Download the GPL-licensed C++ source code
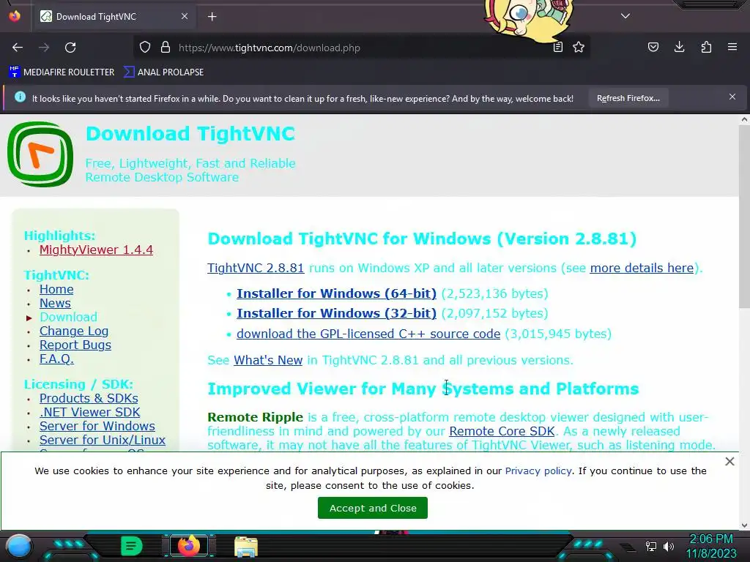Viewport: 750px width, 562px height. (x=368, y=334)
